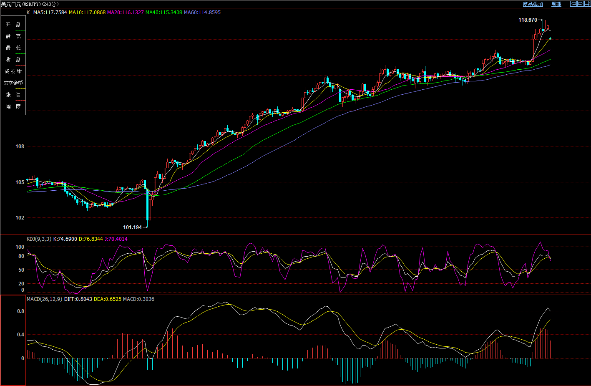This screenshot has height=386, width=591.
Task: Click the magenta MA20 value label
Action: point(125,13)
